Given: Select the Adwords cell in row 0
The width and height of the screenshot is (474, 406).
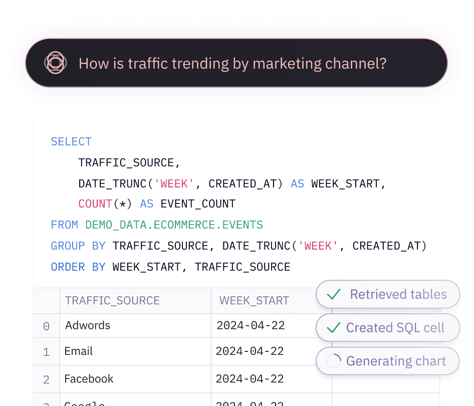Looking at the screenshot, I should [x=88, y=325].
